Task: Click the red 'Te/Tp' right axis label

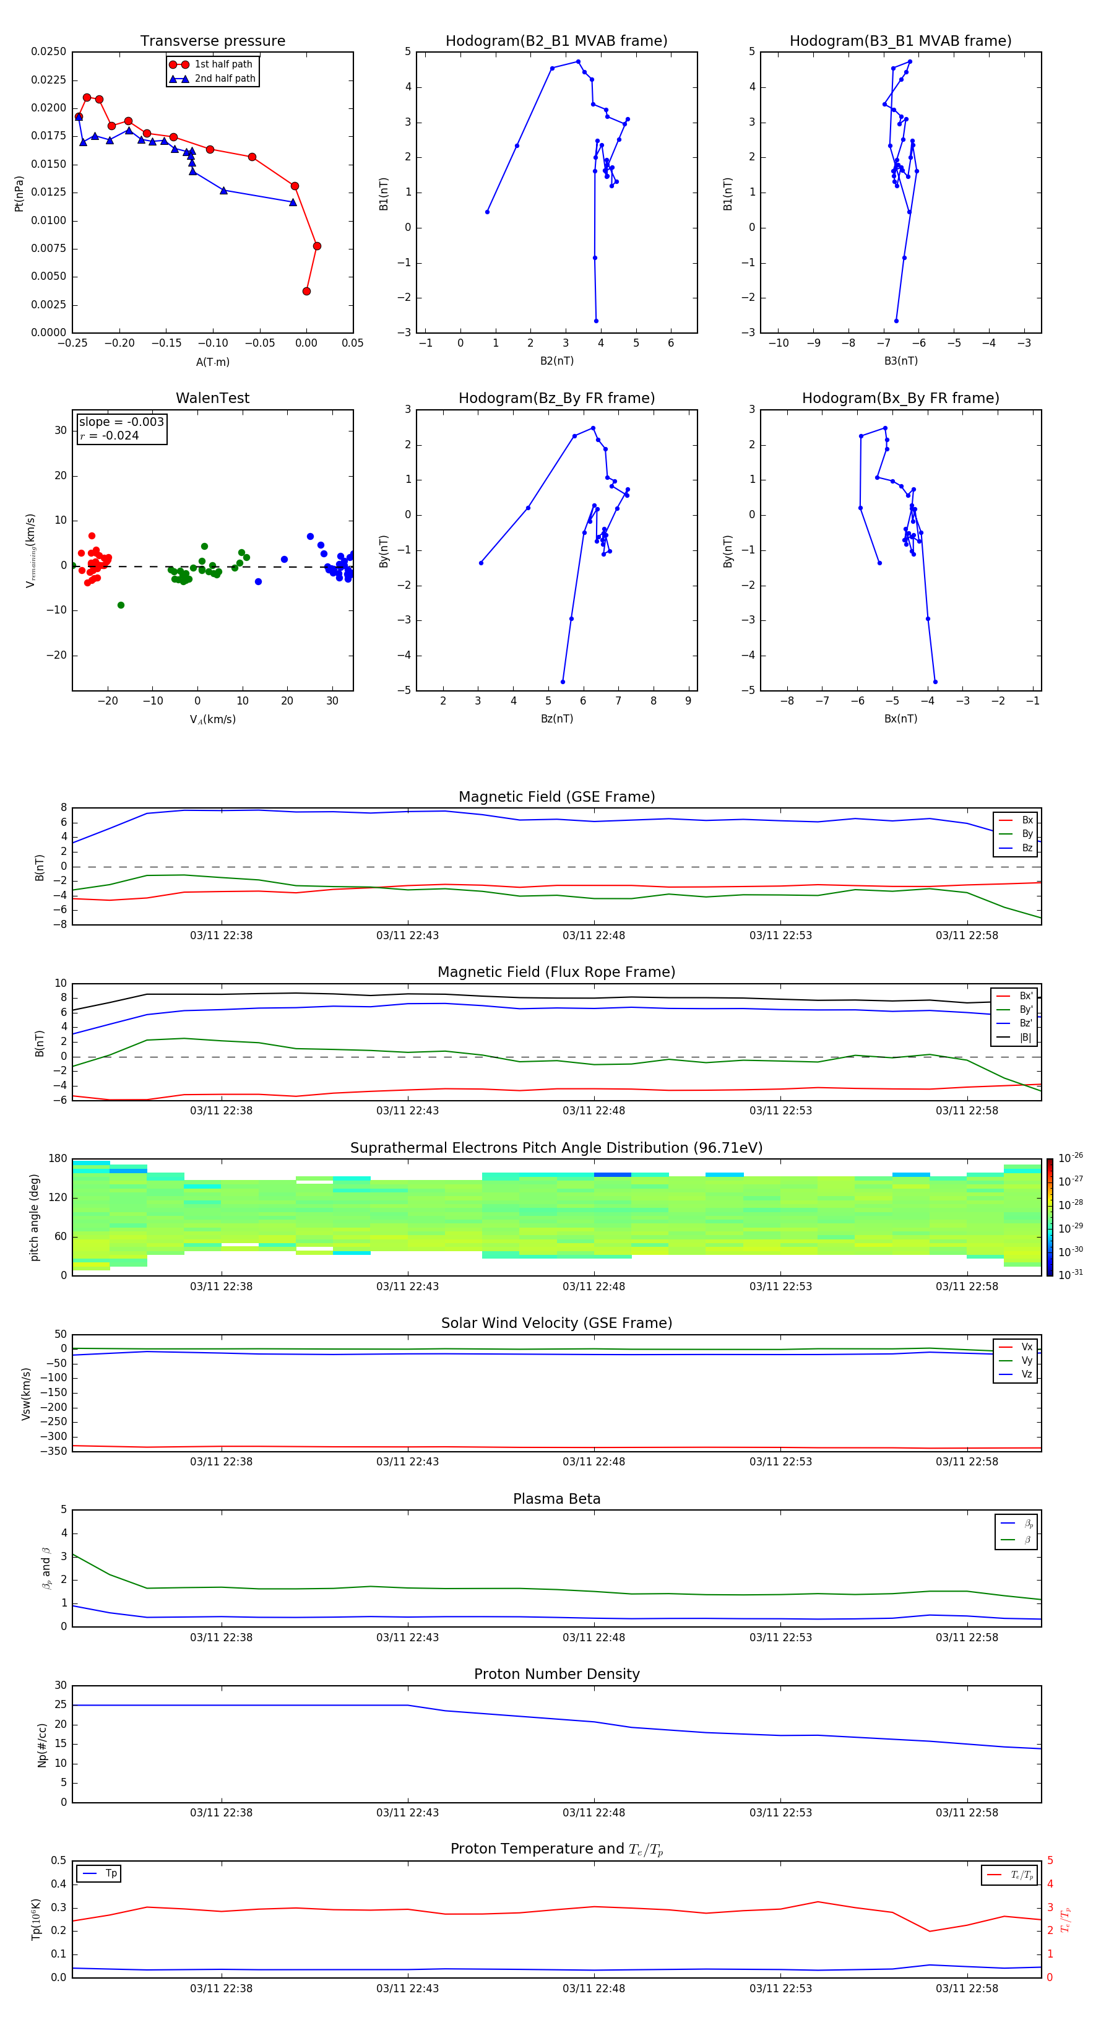Action: pos(1066,1919)
